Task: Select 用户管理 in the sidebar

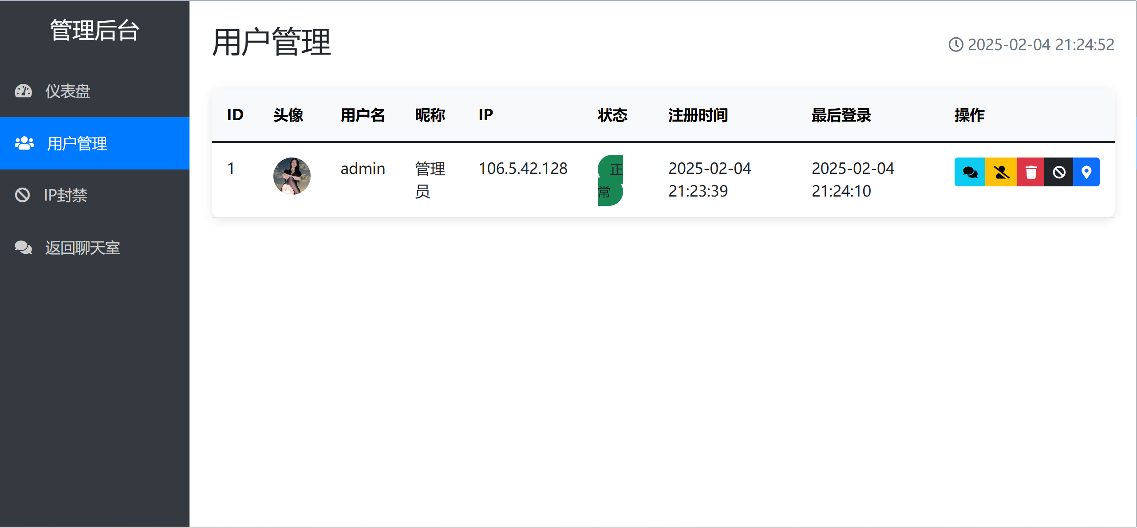Action: pos(77,144)
